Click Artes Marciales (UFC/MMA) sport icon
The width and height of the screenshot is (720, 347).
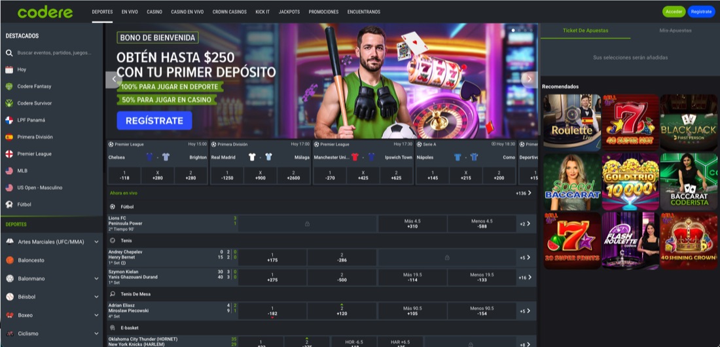pyautogui.click(x=10, y=242)
